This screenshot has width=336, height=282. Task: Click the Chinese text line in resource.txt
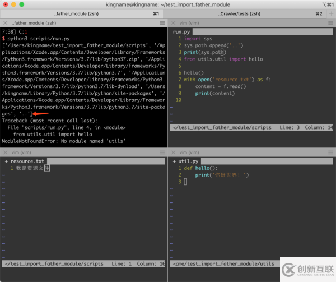point(33,168)
